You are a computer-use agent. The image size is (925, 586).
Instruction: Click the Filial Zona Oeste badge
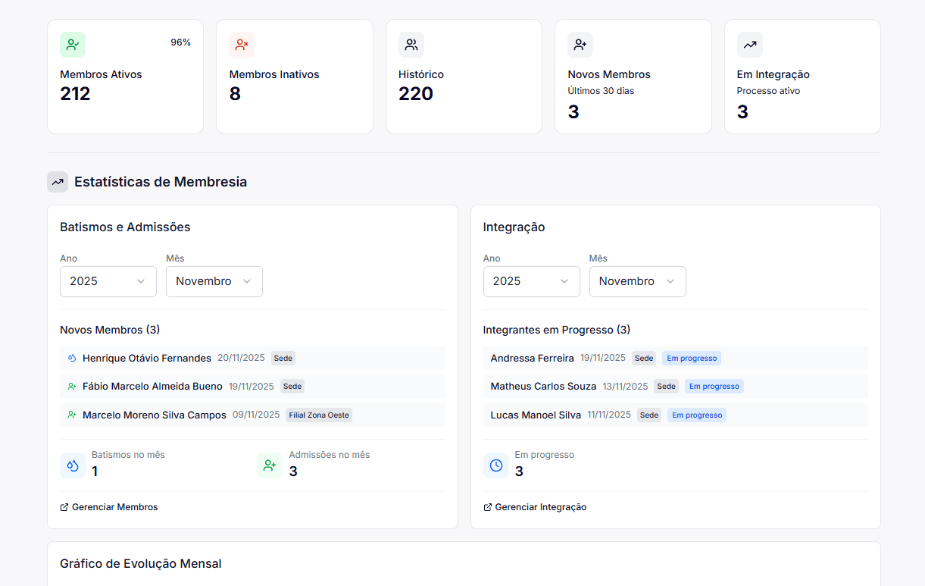click(x=318, y=415)
